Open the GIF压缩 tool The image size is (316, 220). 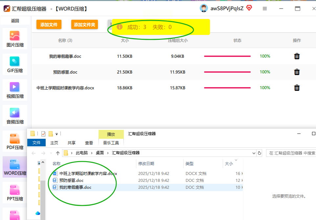[x=15, y=64]
